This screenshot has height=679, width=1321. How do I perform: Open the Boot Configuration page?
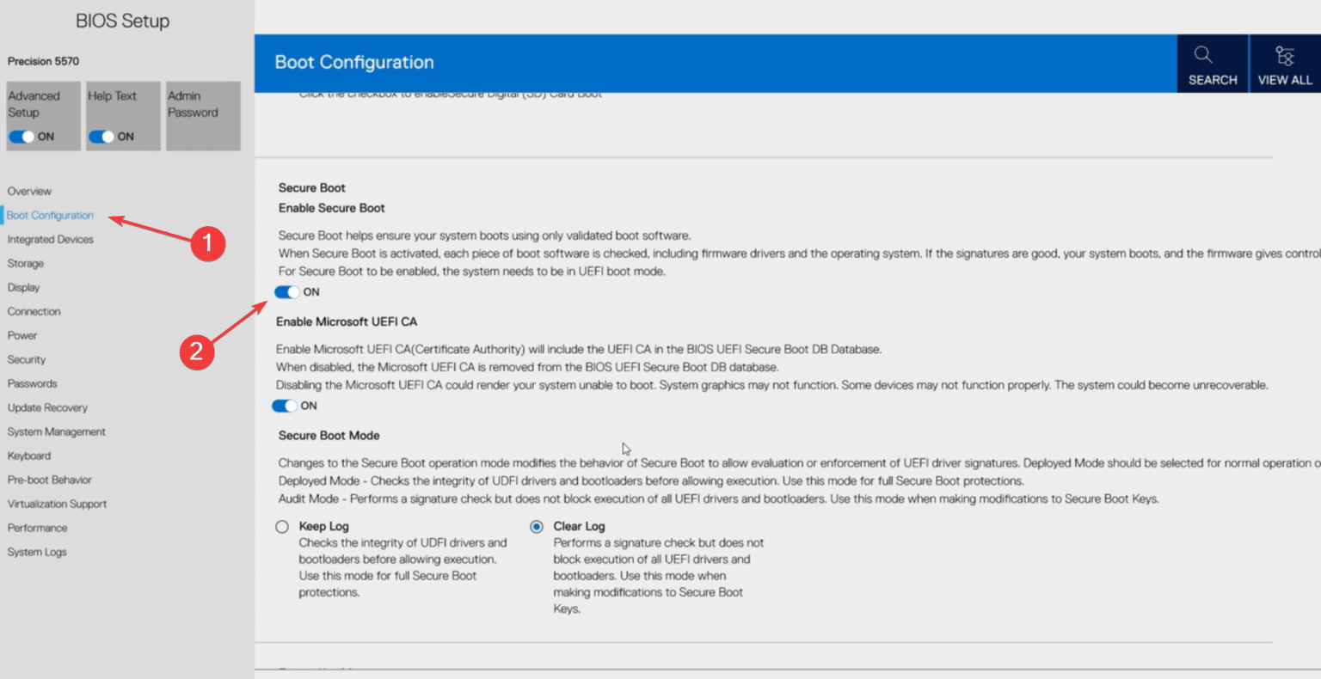(49, 215)
